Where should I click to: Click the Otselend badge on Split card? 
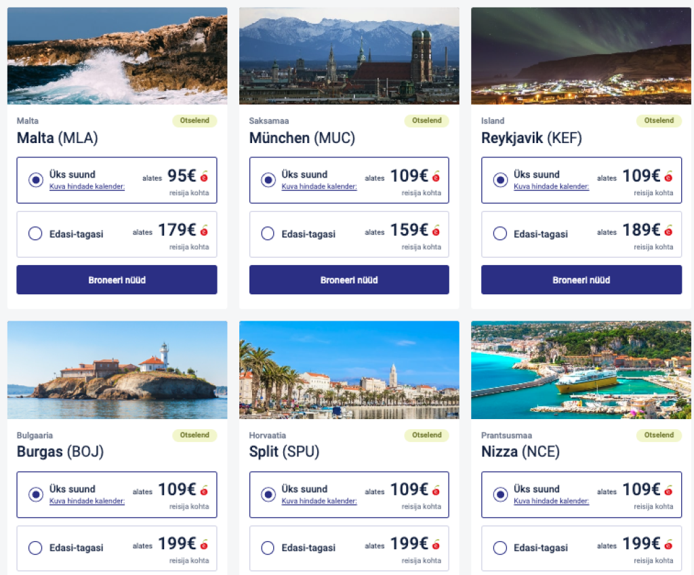pyautogui.click(x=426, y=435)
